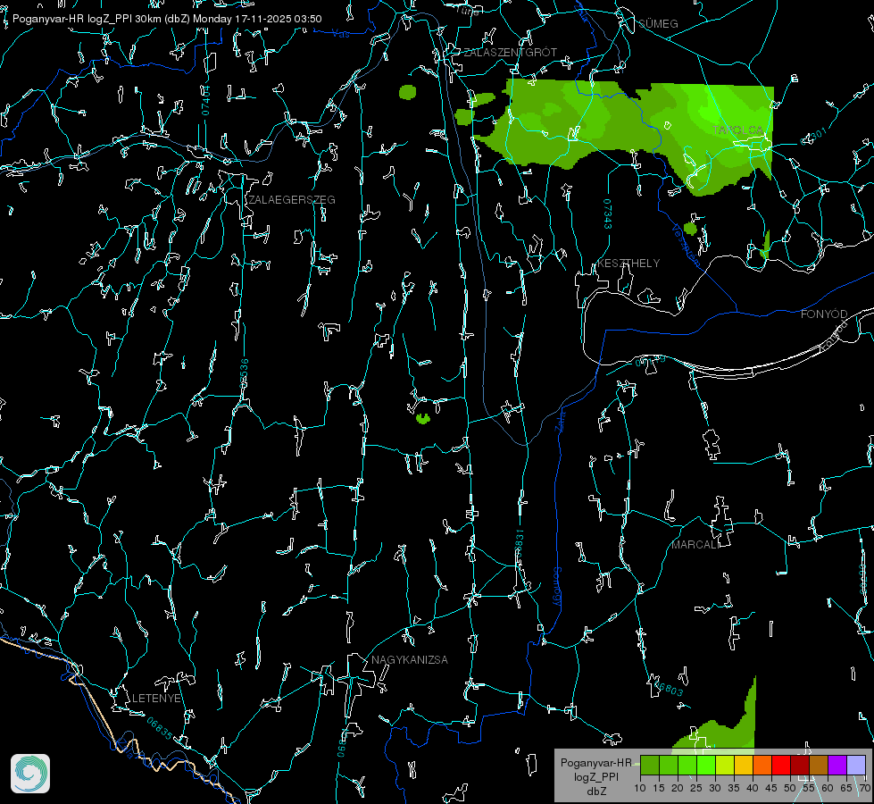
Task: Select the yellow-green 30–35 dBZ legend swatch
Action: click(x=725, y=765)
